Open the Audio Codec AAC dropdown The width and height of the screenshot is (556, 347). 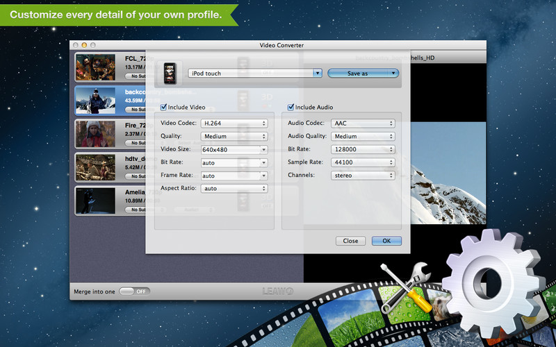(x=363, y=124)
